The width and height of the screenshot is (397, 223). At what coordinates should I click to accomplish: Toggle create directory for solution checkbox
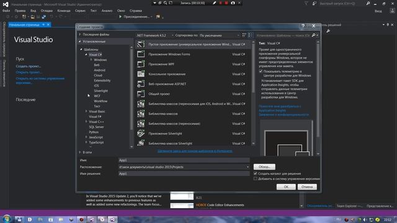[x=256, y=173]
